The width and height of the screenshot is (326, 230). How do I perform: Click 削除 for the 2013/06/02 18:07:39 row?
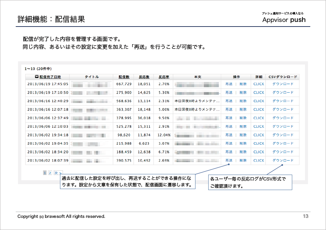(x=243, y=161)
